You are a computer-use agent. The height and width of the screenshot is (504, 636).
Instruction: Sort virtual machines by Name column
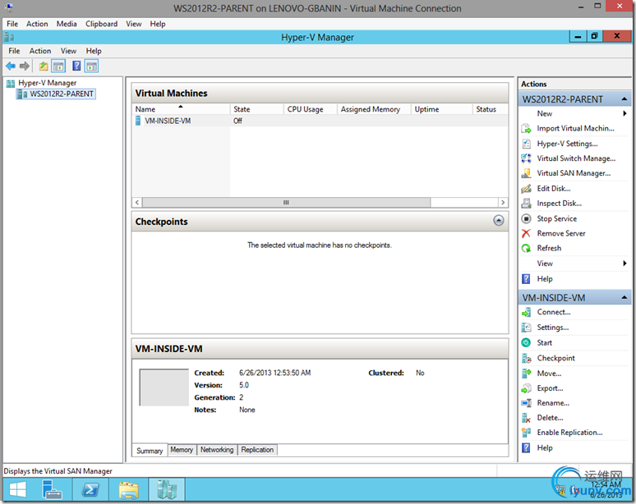[x=181, y=109]
